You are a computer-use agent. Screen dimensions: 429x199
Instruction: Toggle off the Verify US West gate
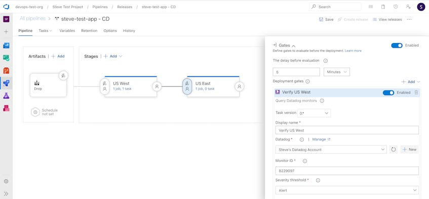pos(388,93)
